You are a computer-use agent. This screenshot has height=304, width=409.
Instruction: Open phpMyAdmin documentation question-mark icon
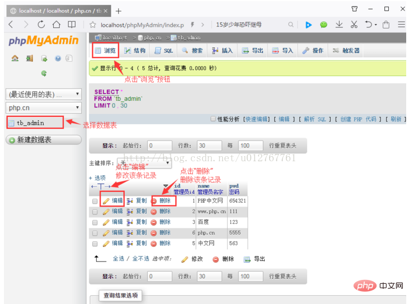point(58,58)
